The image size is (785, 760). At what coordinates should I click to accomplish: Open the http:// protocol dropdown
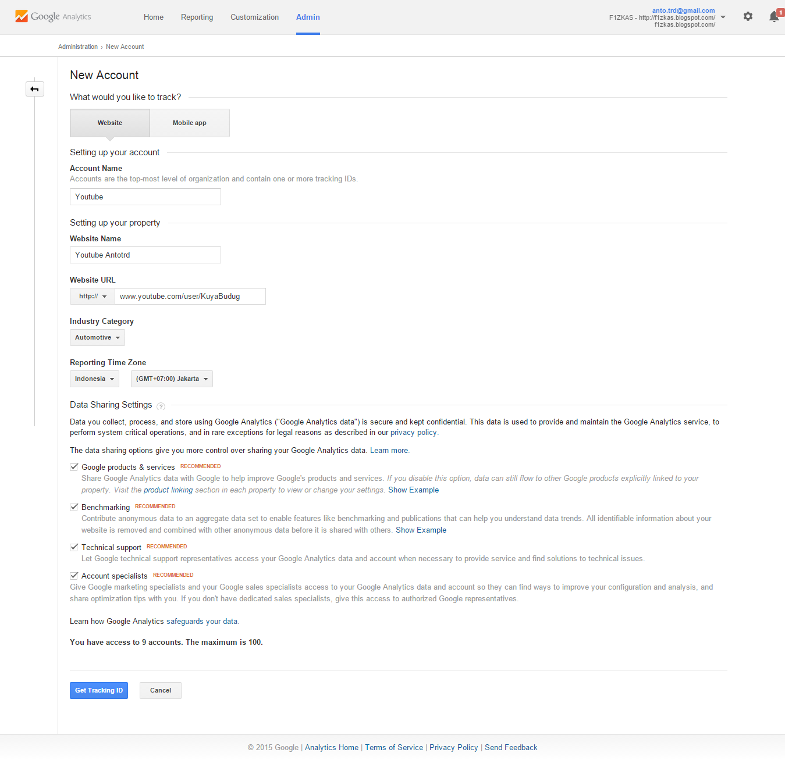(91, 296)
